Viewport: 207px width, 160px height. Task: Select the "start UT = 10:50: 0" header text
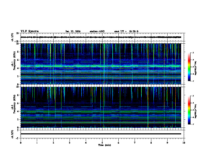click(126, 31)
